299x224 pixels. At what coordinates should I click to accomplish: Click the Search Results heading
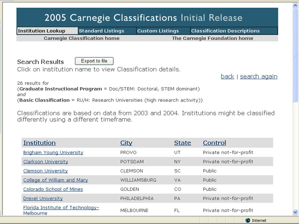coord(40,62)
